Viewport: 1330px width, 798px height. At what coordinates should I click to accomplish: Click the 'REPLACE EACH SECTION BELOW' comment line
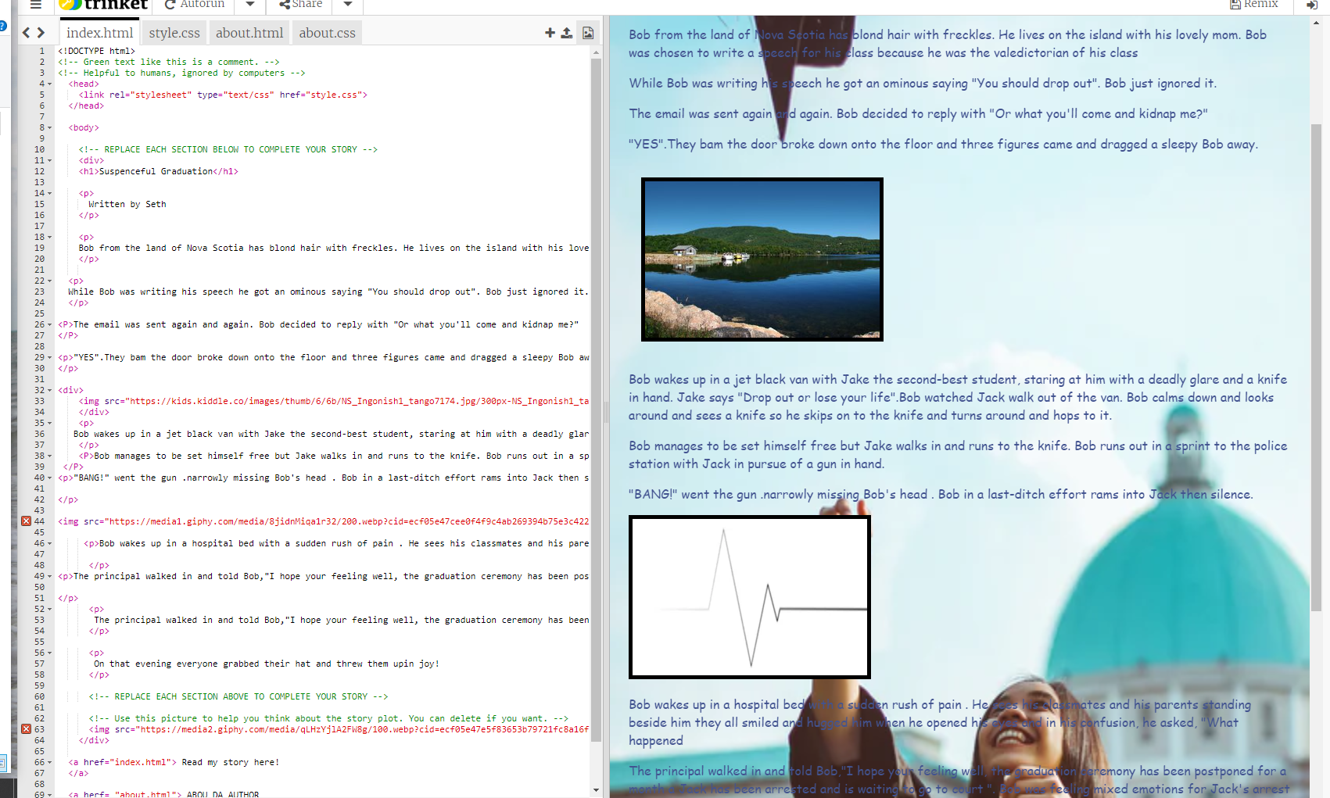(x=228, y=149)
